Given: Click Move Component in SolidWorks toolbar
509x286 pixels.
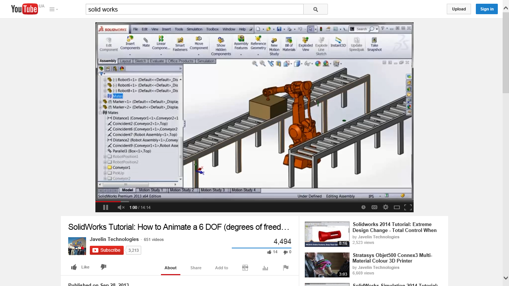Looking at the screenshot, I should point(199,43).
